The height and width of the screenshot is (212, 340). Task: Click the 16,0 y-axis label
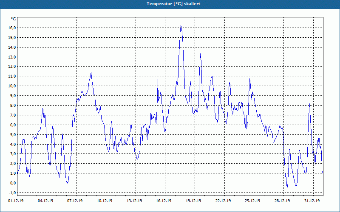click(x=12, y=28)
